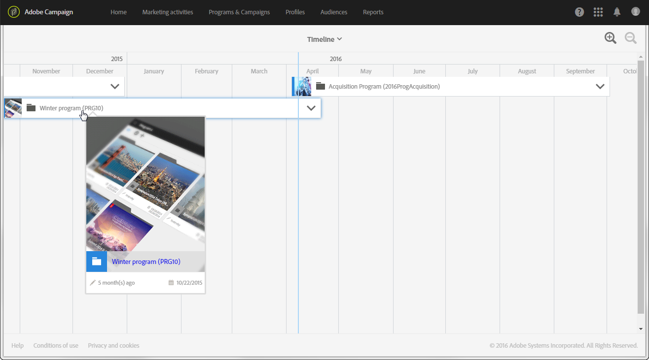Click the Winter program (PRG10) card link
Screen dimensions: 649x360
pos(146,262)
